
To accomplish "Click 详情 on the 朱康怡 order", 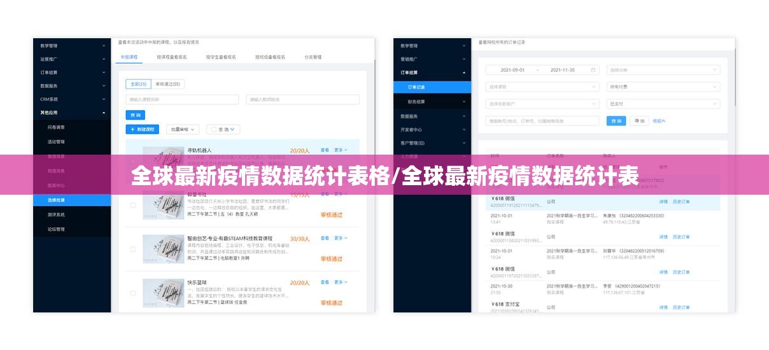I will [x=663, y=237].
